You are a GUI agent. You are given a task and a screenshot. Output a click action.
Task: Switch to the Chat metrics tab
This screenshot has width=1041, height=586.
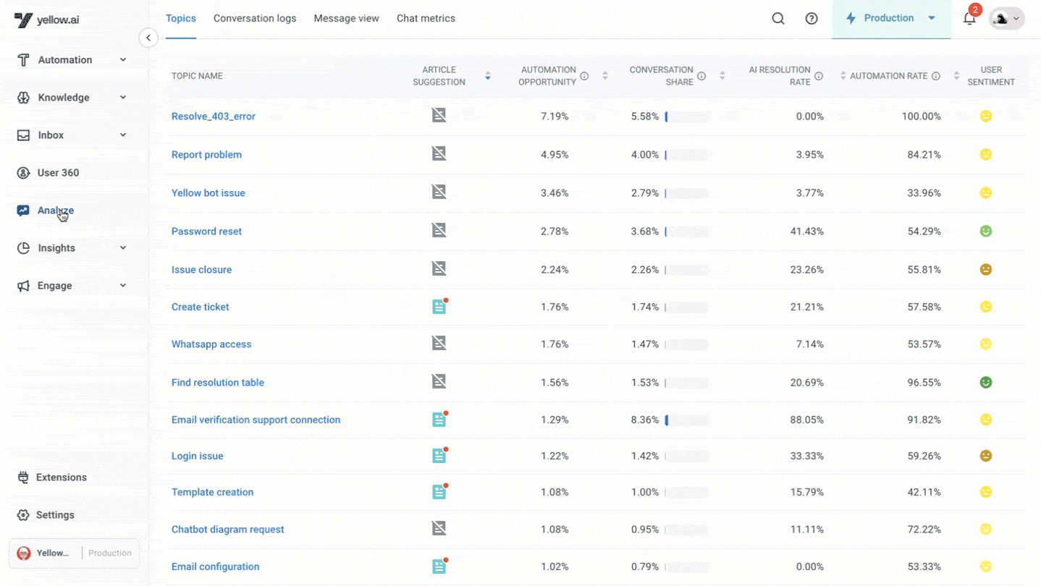coord(426,19)
